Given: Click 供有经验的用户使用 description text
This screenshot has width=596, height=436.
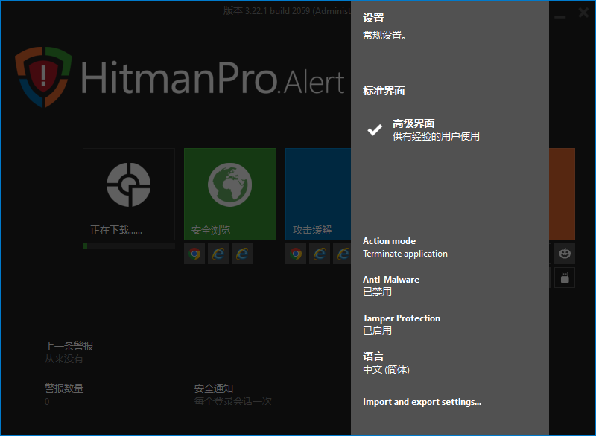Looking at the screenshot, I should [436, 136].
